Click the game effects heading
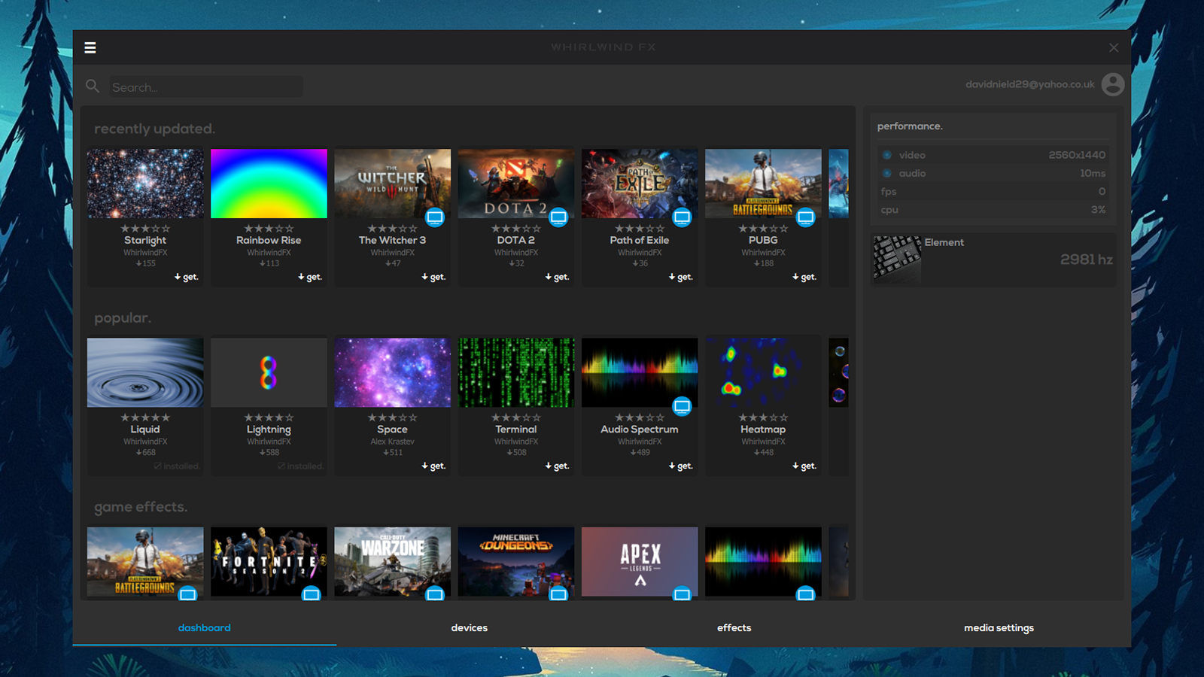This screenshot has height=677, width=1204. (x=141, y=507)
